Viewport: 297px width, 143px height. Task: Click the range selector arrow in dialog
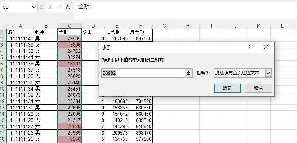188,73
